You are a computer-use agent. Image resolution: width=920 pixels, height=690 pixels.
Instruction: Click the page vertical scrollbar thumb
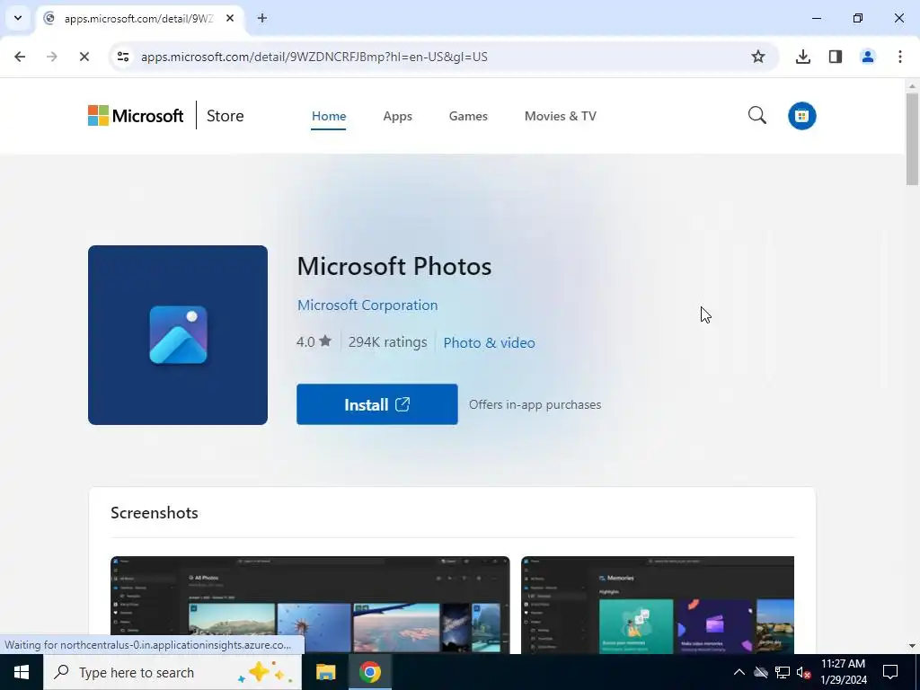[x=912, y=139]
